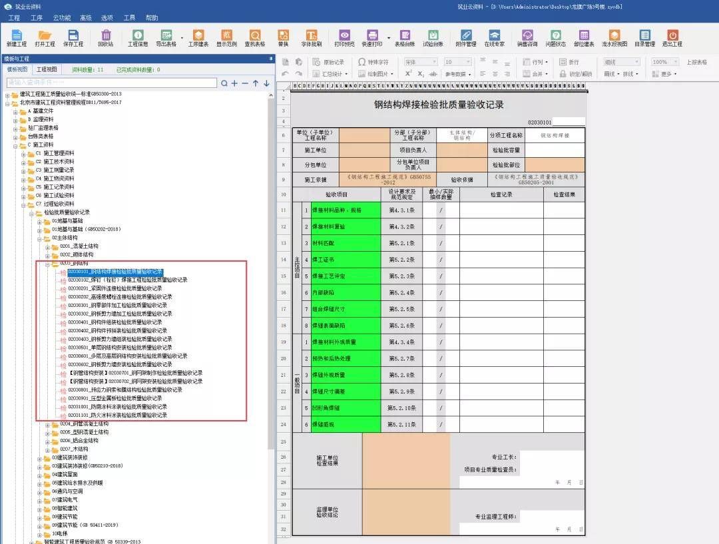The width and height of the screenshot is (719, 544).
Task: Open the 合并 merge dropdown
Action: pyautogui.click(x=535, y=73)
